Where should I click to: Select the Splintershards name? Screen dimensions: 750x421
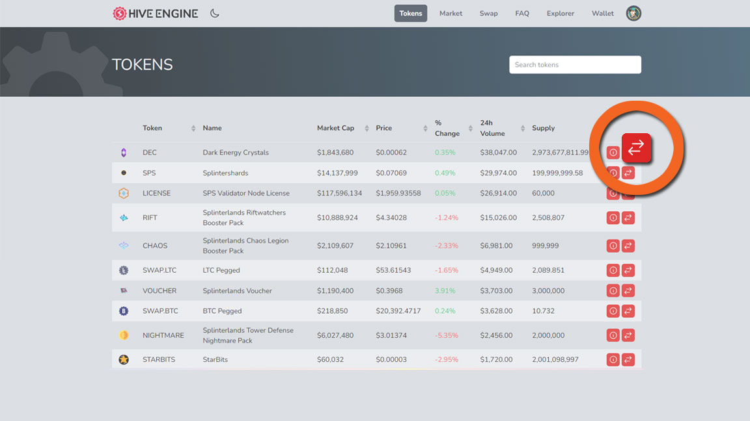225,173
